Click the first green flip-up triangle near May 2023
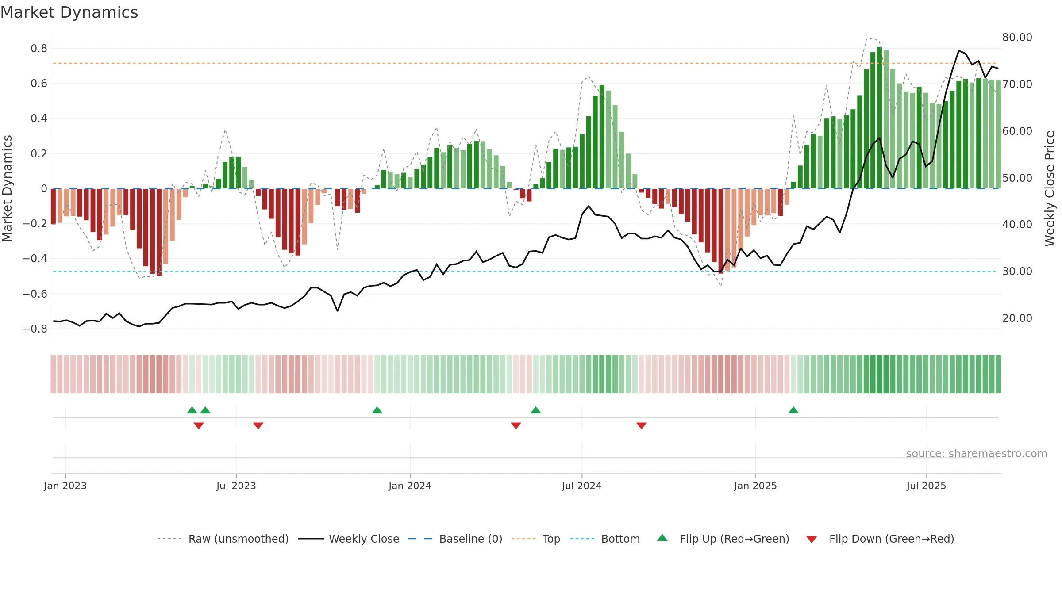 pyautogui.click(x=192, y=410)
